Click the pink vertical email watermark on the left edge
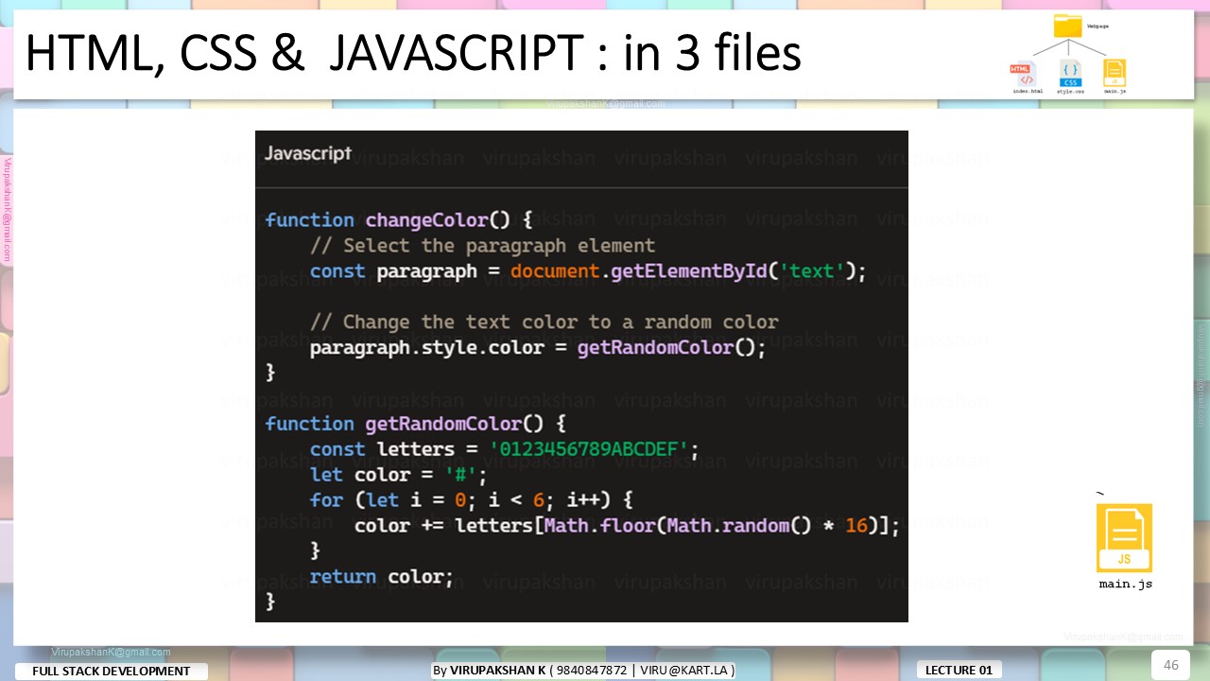1210x681 pixels. 6,210
